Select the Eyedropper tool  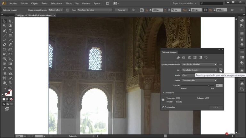pyautogui.click(x=4, y=68)
